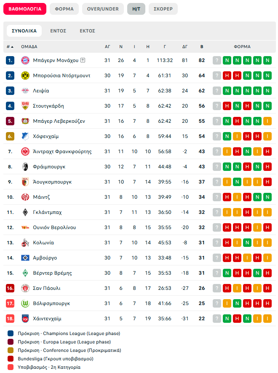Click the ΒΑΘΜΟΛΟΓΙΑ standings button
The height and width of the screenshot is (373, 278).
click(x=25, y=9)
